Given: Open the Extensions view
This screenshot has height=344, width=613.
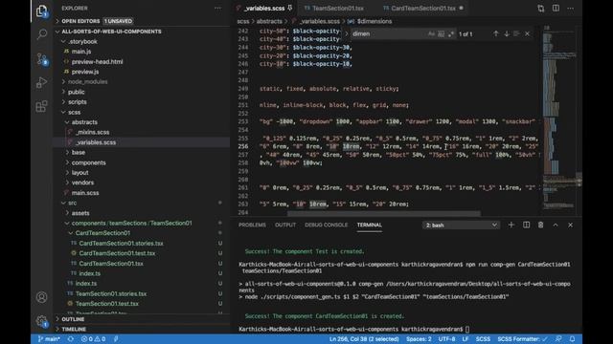Looking at the screenshot, I should (41, 106).
